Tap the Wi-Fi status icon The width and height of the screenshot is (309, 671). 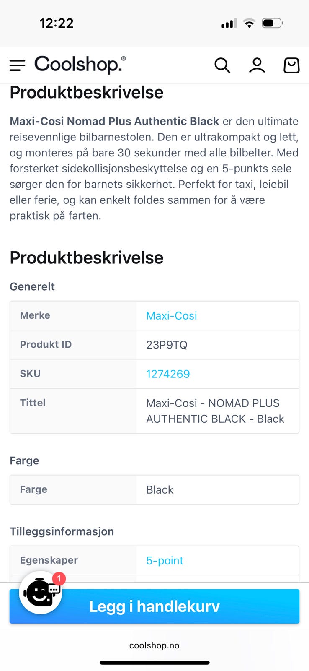249,23
